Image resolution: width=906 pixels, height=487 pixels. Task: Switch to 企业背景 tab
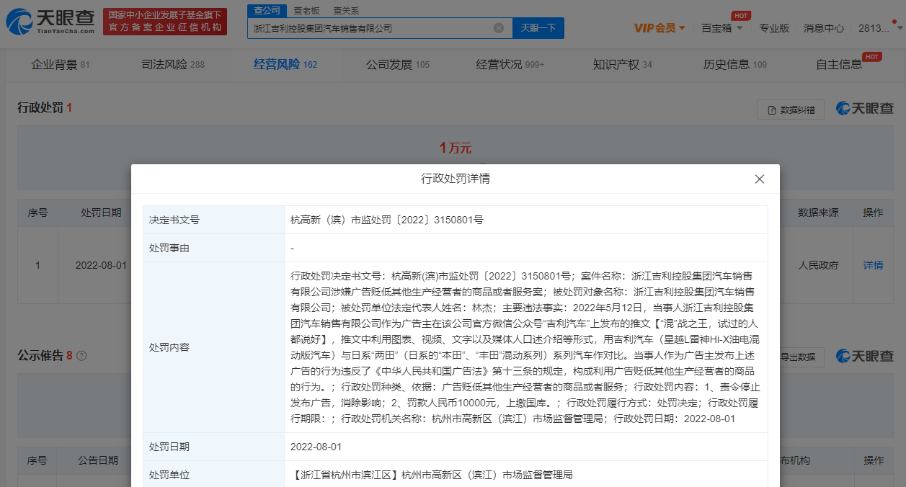[61, 64]
